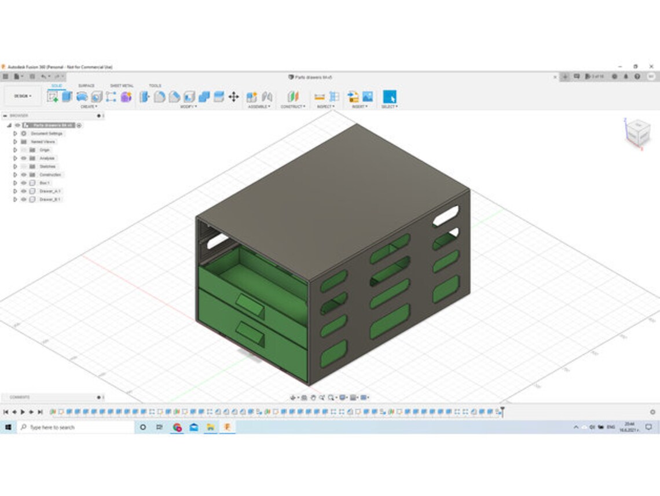The width and height of the screenshot is (660, 496).
Task: Hide the Box:1 component
Action: (24, 183)
